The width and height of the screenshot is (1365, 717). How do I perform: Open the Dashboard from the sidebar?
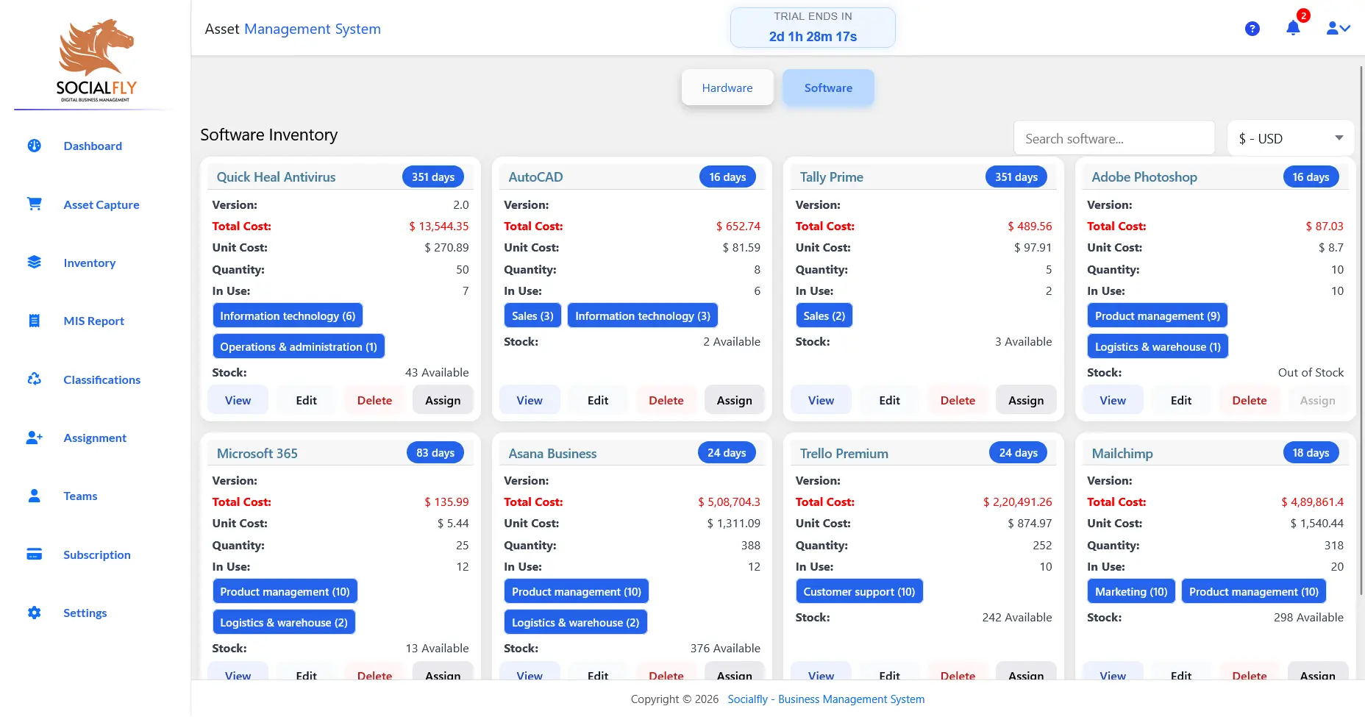92,146
